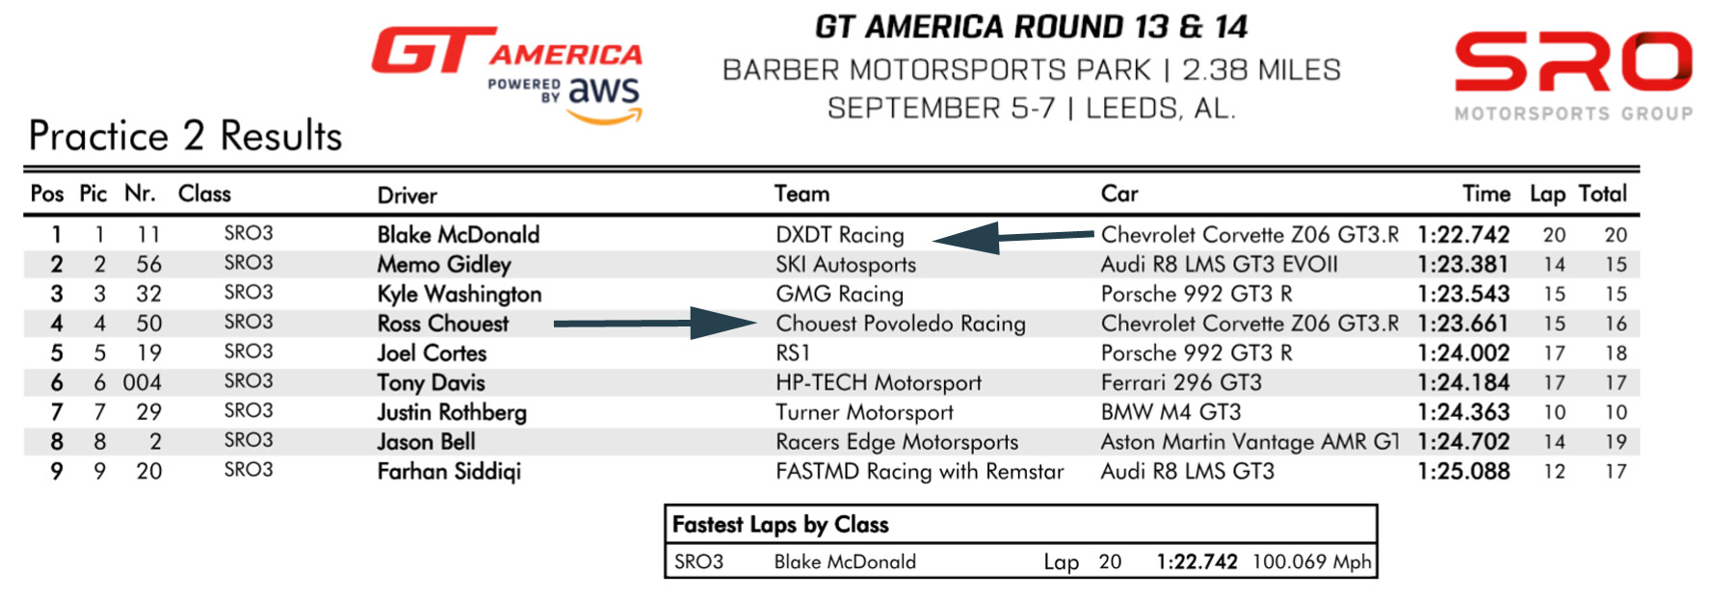Image resolution: width=1709 pixels, height=599 pixels.
Task: Click the Ferrari 296 GT3 car entry
Action: [1181, 382]
